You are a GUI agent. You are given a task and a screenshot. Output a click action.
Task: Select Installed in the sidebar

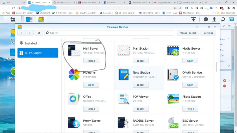click(x=38, y=43)
